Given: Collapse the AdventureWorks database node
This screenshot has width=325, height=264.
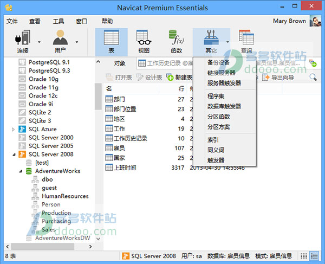Looking at the screenshot, I should tap(21, 171).
